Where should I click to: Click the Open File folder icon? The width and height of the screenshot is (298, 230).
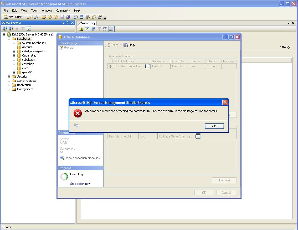pyautogui.click(x=44, y=17)
